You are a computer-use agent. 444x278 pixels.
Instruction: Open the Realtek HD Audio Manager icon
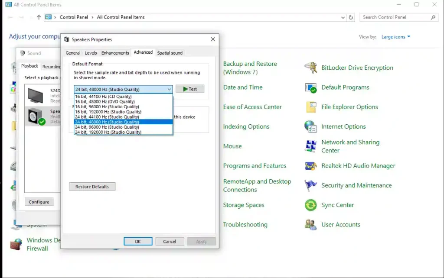[310, 166]
